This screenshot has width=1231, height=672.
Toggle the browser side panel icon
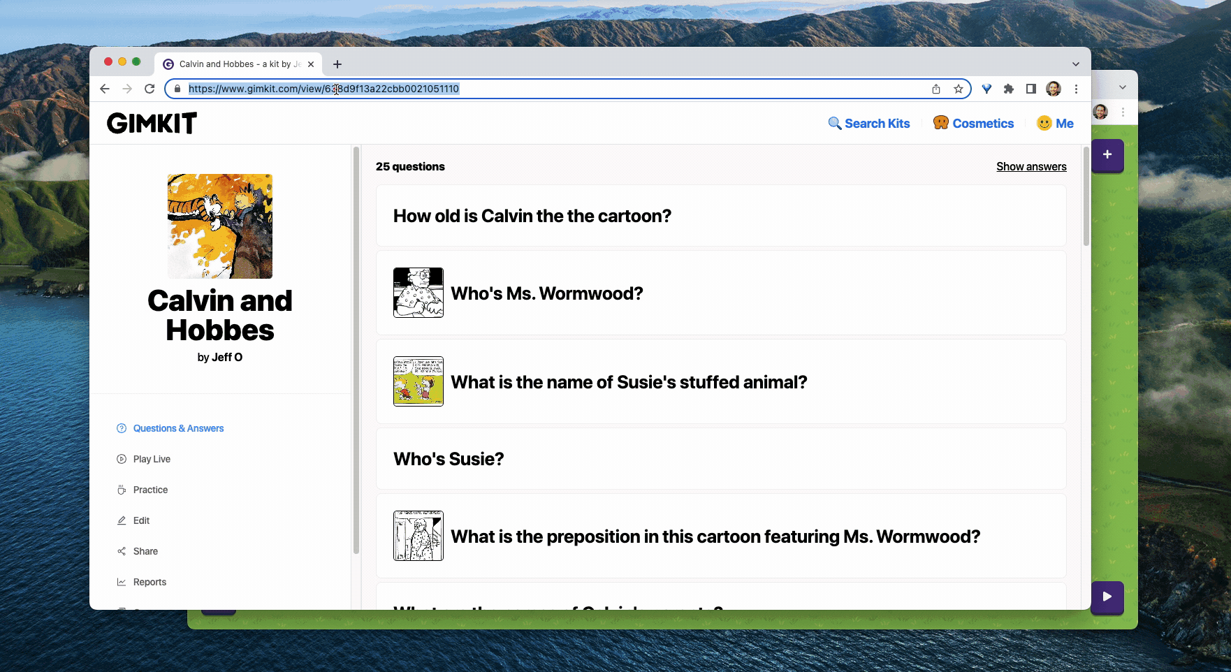tap(1031, 89)
